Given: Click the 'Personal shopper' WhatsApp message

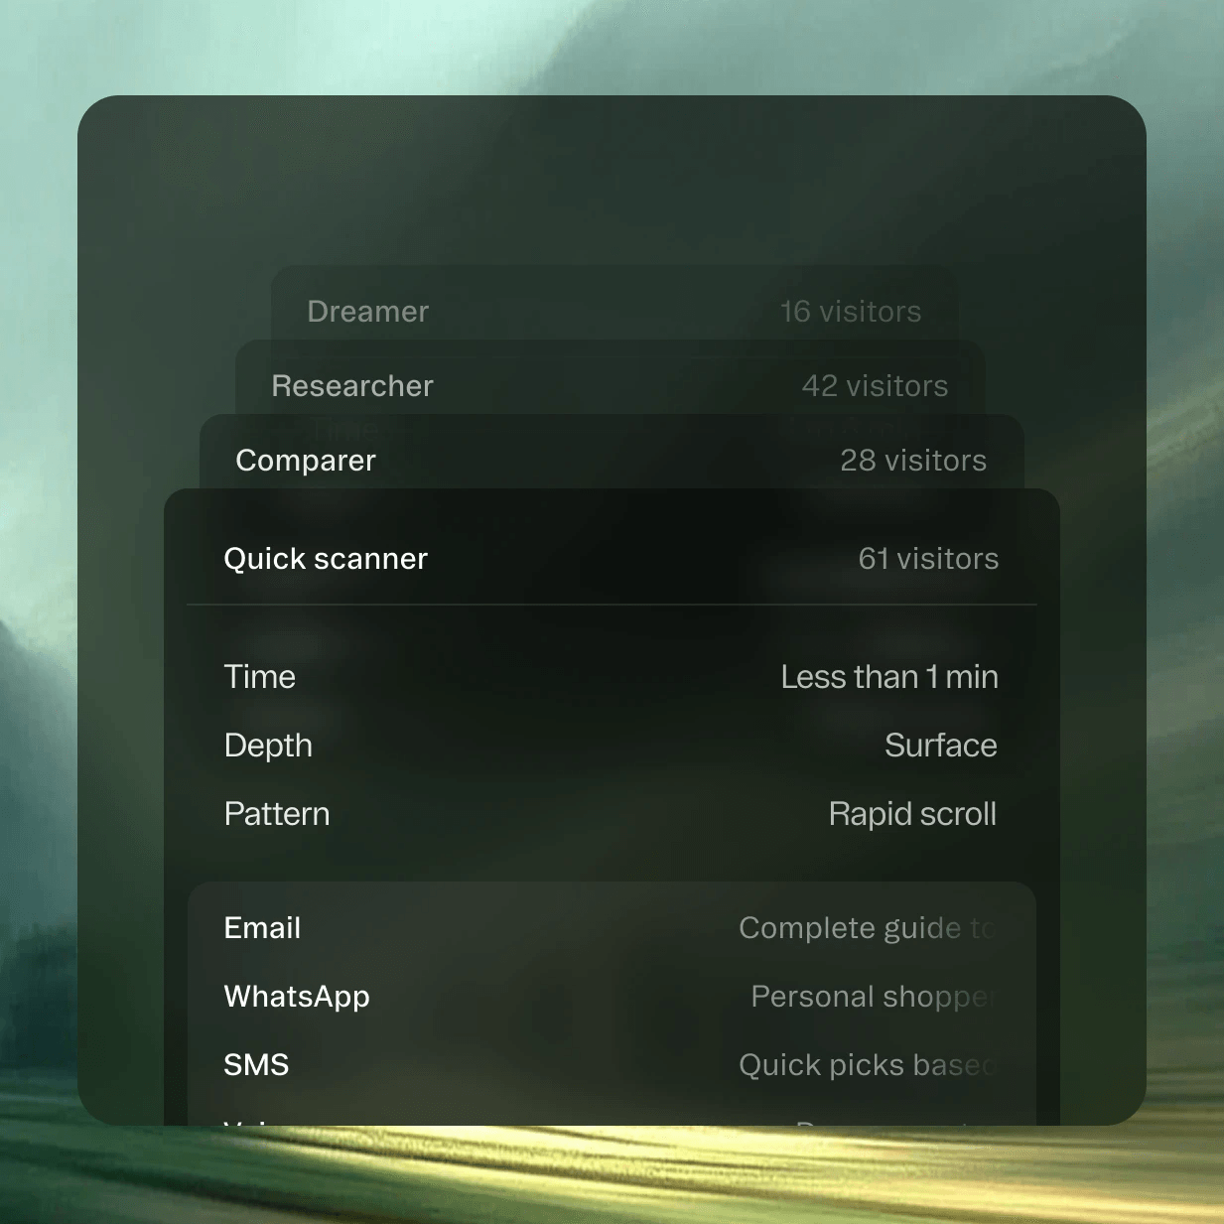Looking at the screenshot, I should pos(875,997).
